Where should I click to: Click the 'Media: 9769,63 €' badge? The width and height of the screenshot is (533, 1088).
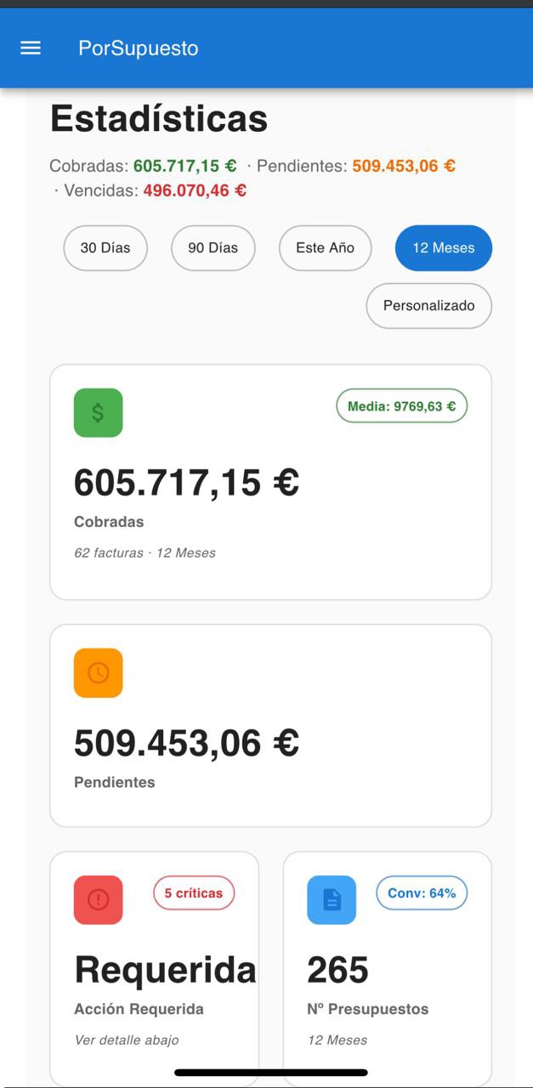[401, 406]
